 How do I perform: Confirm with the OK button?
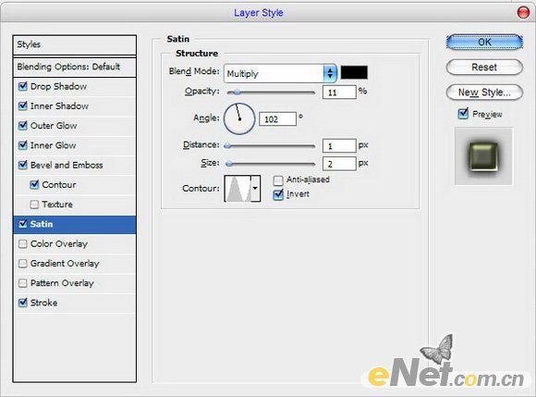point(484,42)
